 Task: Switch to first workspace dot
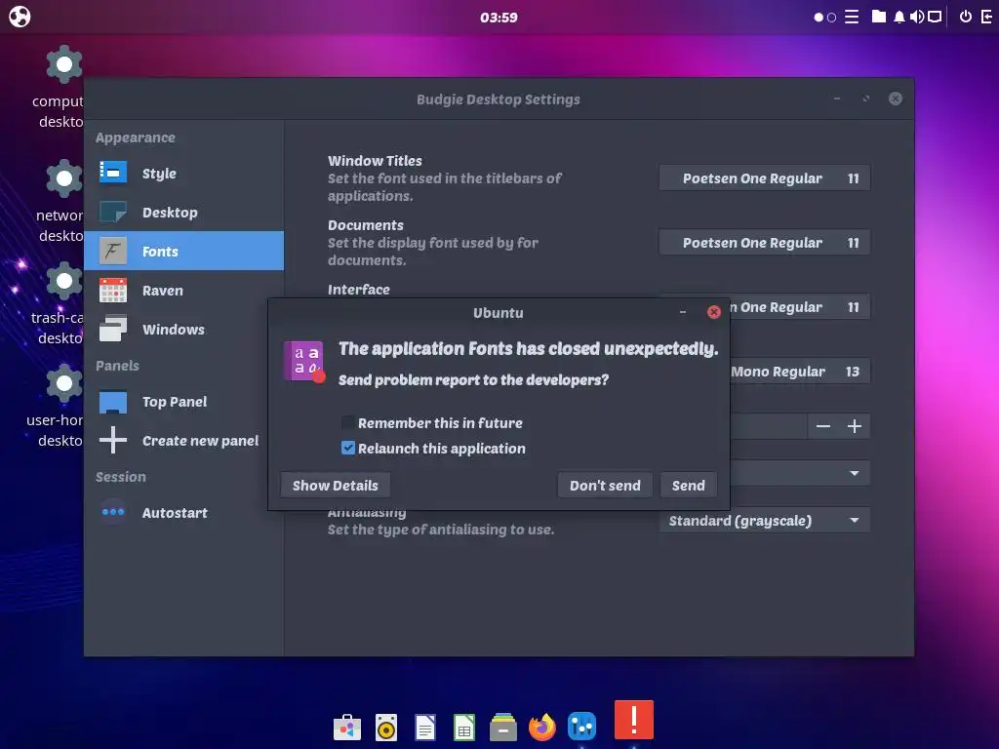pyautogui.click(x=819, y=18)
